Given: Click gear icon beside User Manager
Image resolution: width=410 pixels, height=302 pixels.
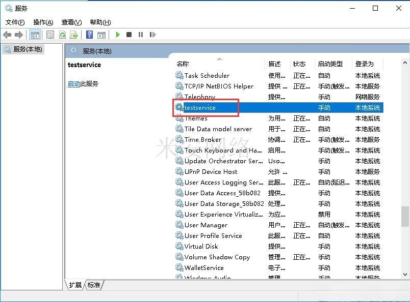Looking at the screenshot, I should click(x=179, y=225).
